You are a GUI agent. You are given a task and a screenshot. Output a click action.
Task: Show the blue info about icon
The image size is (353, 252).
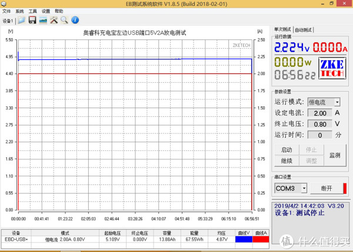(x=75, y=20)
